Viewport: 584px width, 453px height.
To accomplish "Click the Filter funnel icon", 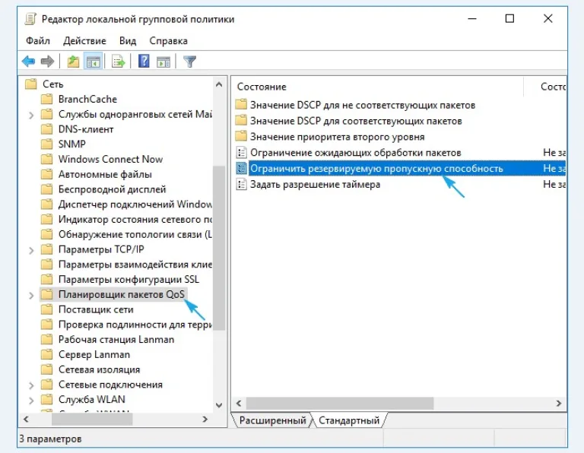I will coord(189,62).
